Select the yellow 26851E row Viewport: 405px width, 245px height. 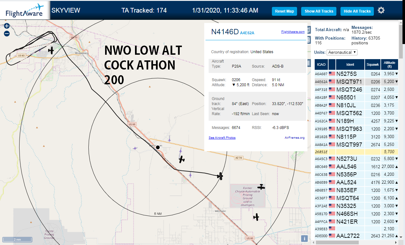pyautogui.click(x=357, y=152)
